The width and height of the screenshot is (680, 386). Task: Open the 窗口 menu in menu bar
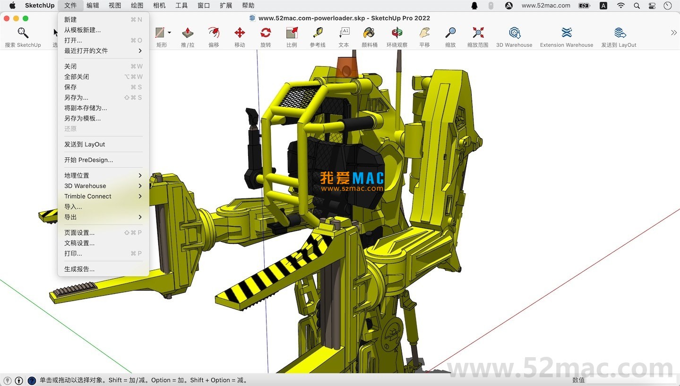tap(204, 6)
